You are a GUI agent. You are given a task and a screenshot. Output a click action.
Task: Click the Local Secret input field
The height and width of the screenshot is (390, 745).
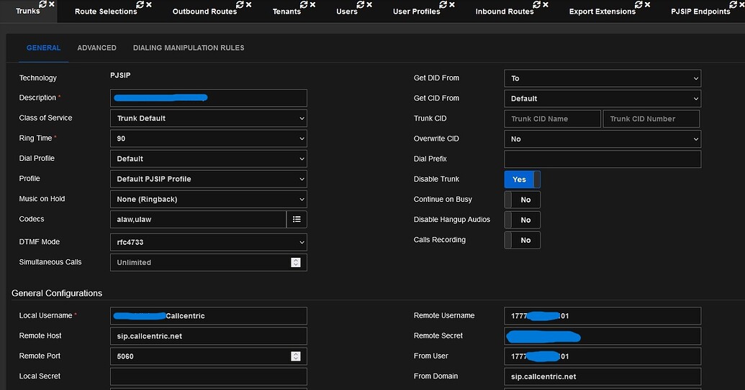[209, 377]
